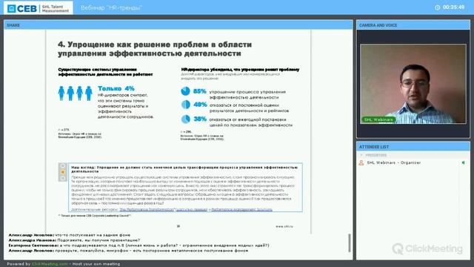Viewport: 474px width, 267px height.
Task: Click the bottom small button beside the note box
Action: tap(63, 178)
